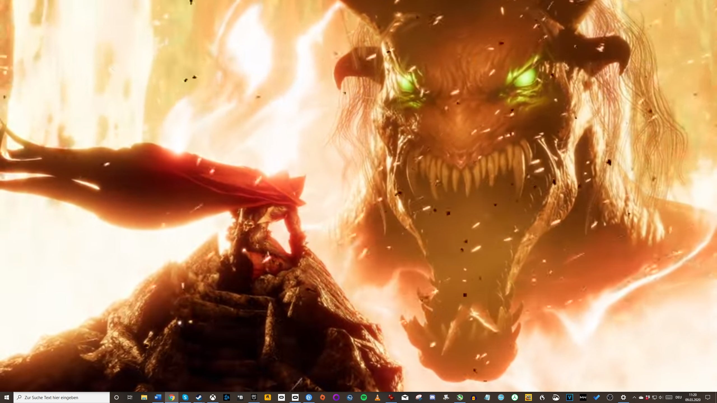Switch to the Google Chrome window

click(171, 397)
